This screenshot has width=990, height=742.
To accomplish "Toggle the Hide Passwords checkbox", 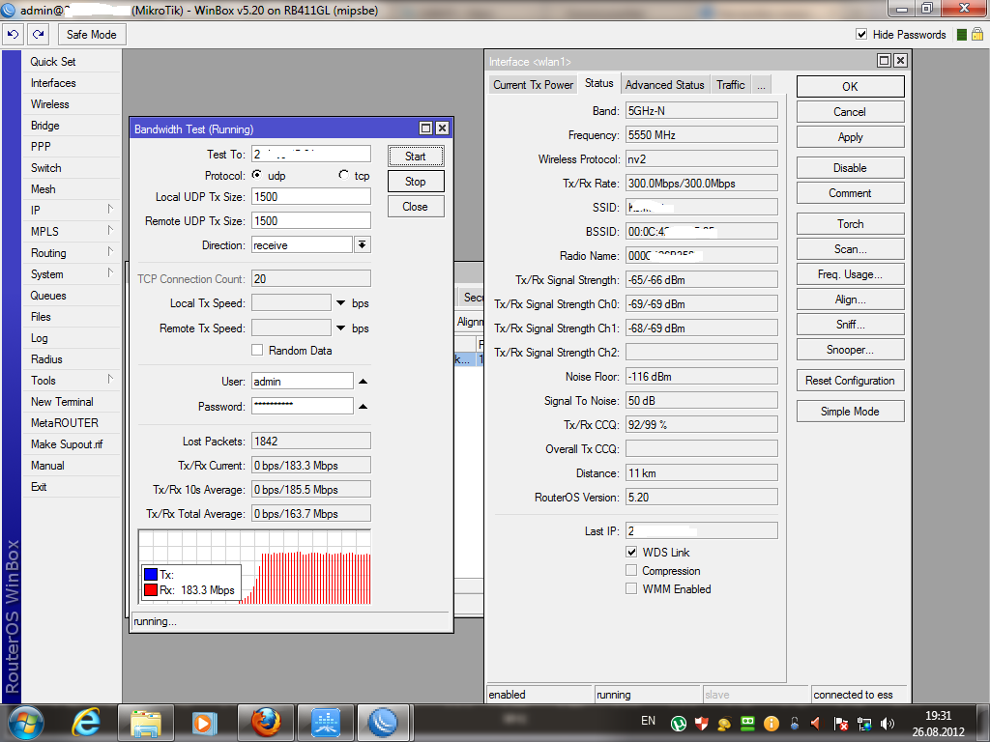I will 861,34.
